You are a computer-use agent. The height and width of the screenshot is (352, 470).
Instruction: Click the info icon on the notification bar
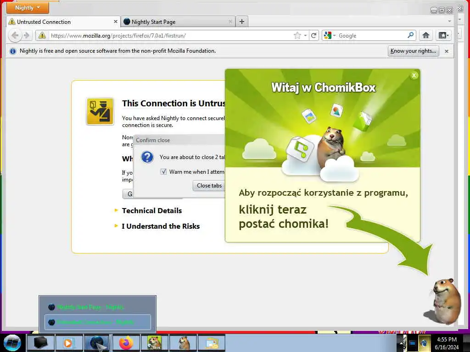[x=12, y=51]
